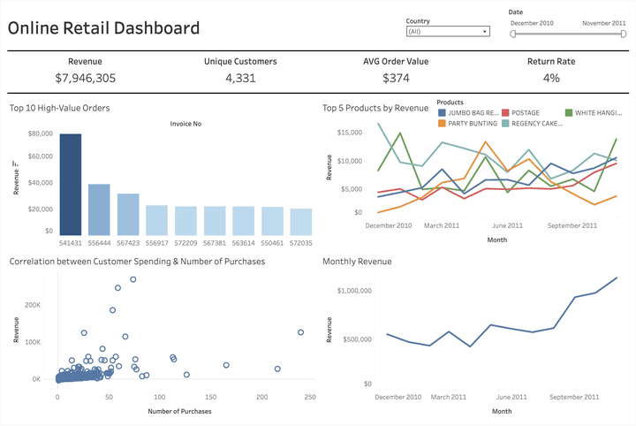Select the bar for invoice 556444
The image size is (636, 426).
pyautogui.click(x=99, y=209)
